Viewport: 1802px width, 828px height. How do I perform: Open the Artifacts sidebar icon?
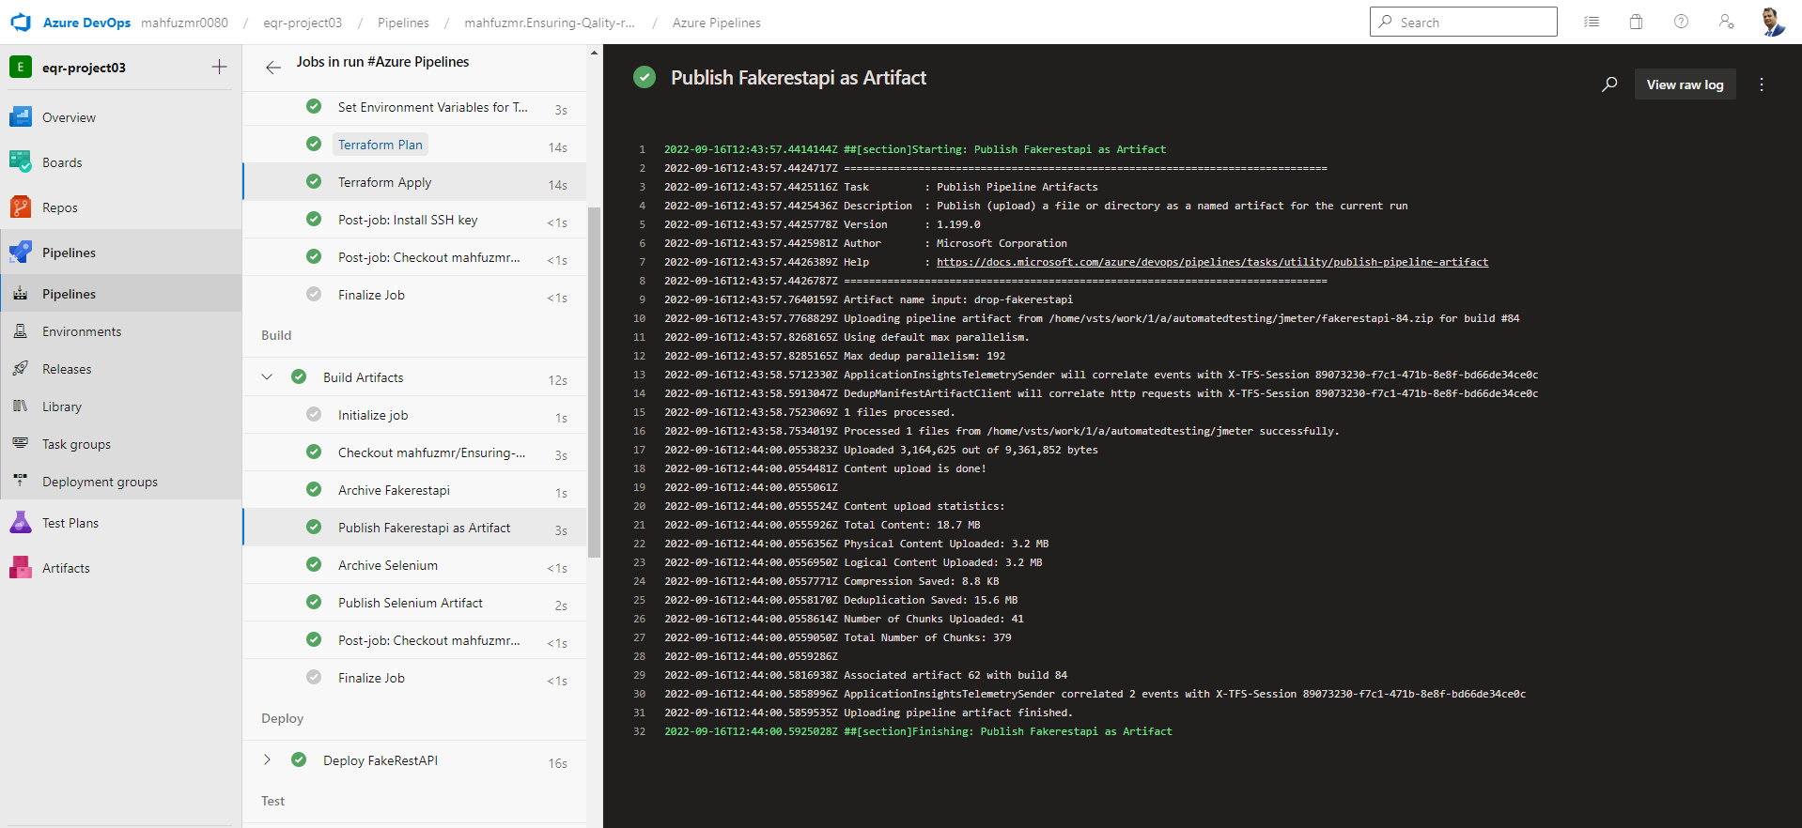pyautogui.click(x=21, y=568)
